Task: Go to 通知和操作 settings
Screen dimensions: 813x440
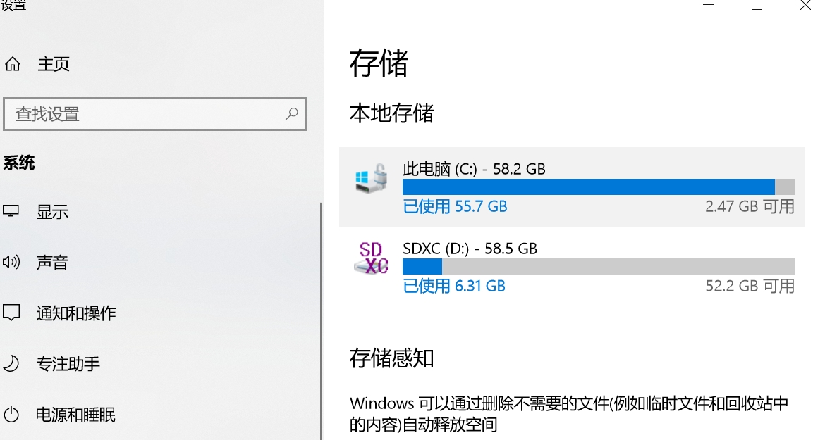Action: [x=76, y=313]
